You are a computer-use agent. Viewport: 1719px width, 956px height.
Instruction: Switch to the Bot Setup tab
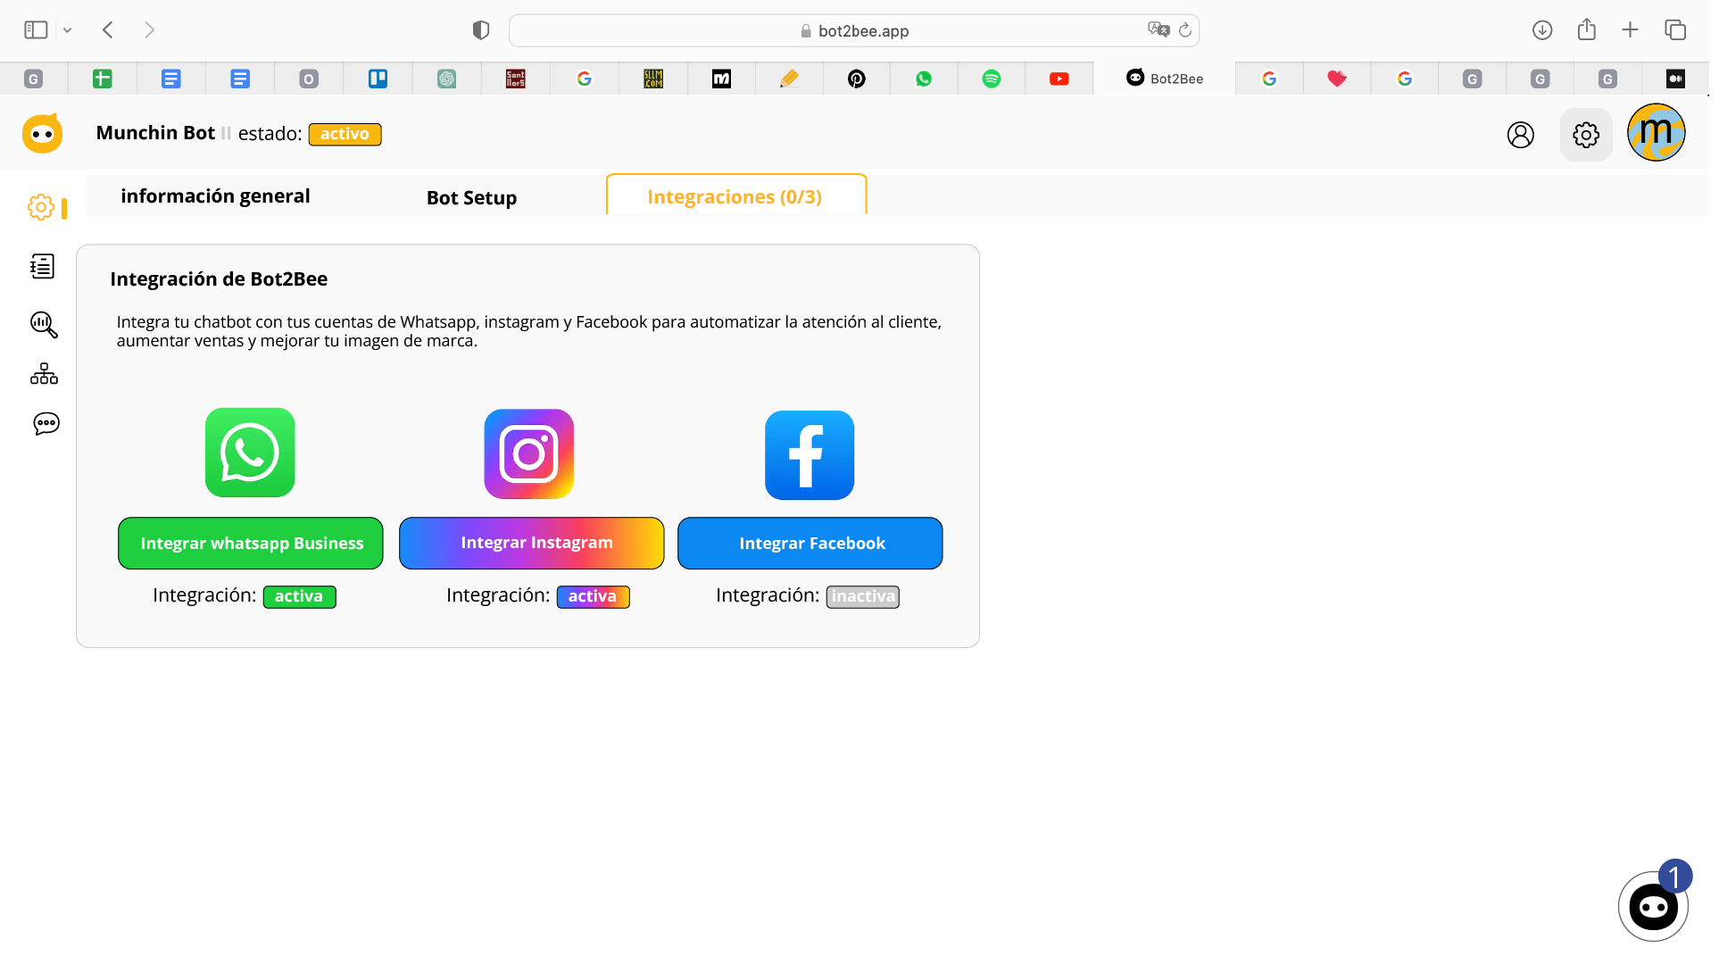471,197
